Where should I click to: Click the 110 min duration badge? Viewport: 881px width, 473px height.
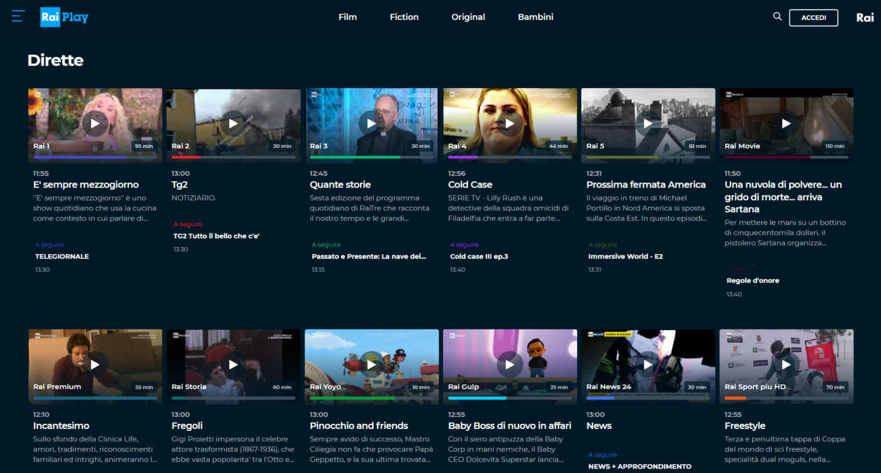[x=834, y=146]
